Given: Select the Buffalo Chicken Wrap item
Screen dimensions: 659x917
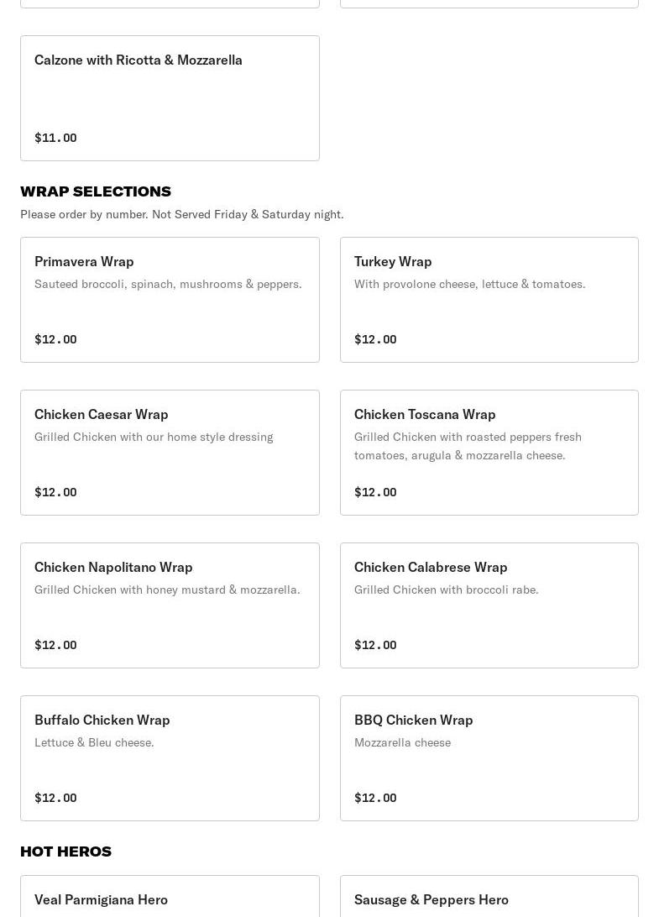Looking at the screenshot, I should (170, 758).
